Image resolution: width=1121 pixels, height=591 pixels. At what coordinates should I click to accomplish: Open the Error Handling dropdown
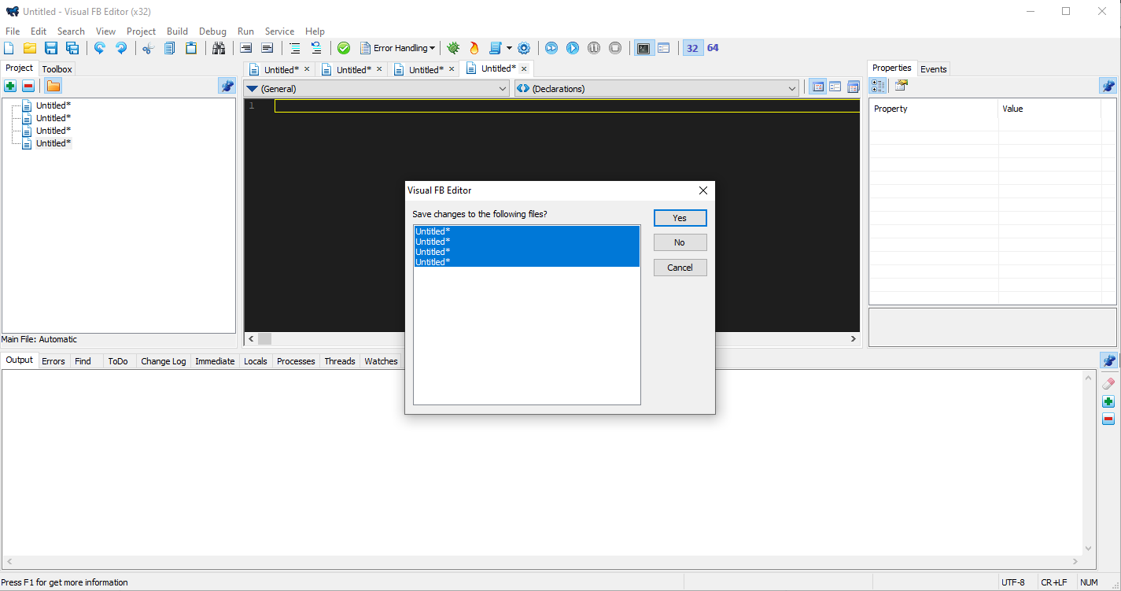[397, 48]
